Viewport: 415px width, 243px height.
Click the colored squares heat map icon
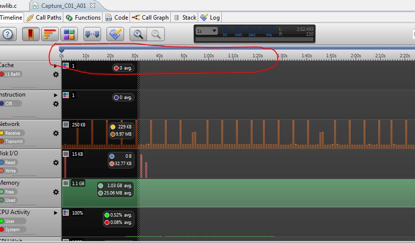tap(69, 34)
